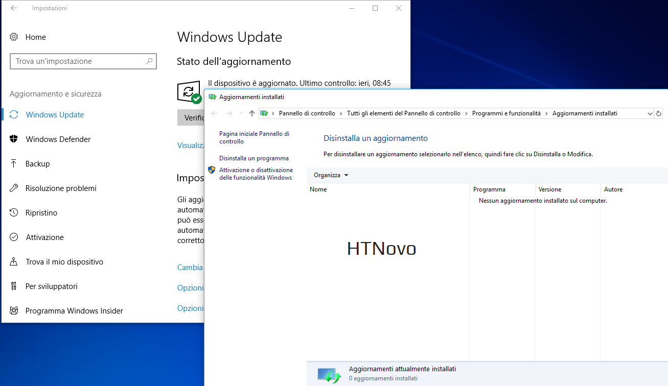Screen dimensions: 668x386
Task: Minimize the Impostazioni window
Action: [352, 8]
